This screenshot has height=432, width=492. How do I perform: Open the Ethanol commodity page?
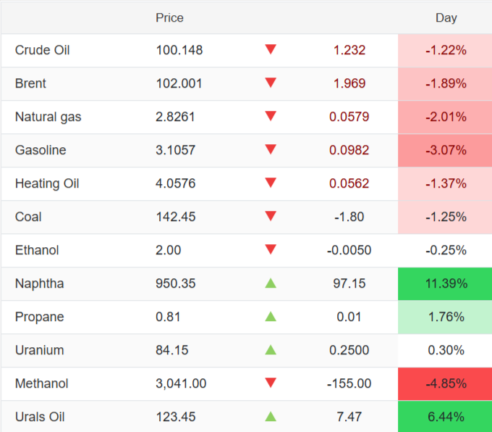[x=37, y=250]
